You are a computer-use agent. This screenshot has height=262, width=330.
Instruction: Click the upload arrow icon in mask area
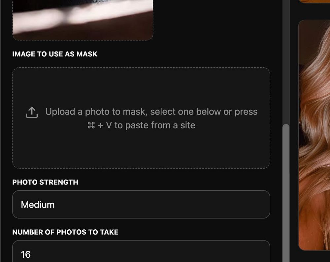[x=32, y=112]
